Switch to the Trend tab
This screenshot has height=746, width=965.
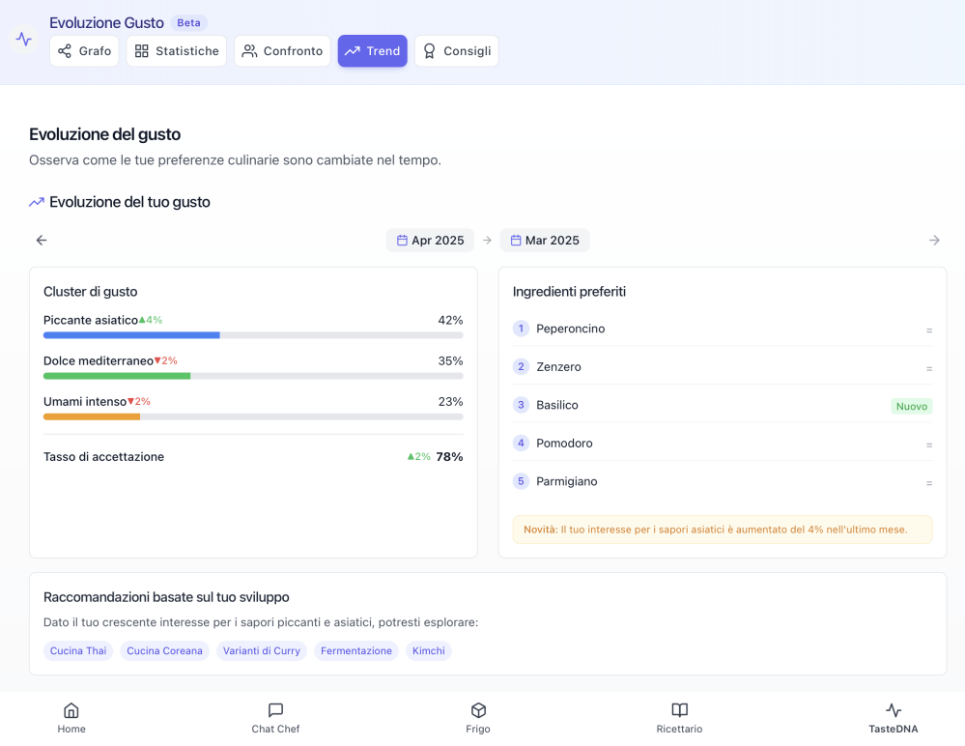372,50
